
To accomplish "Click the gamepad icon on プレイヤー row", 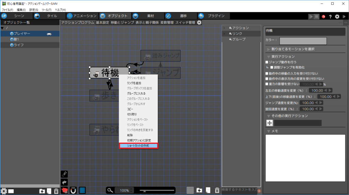I will click(49, 34).
